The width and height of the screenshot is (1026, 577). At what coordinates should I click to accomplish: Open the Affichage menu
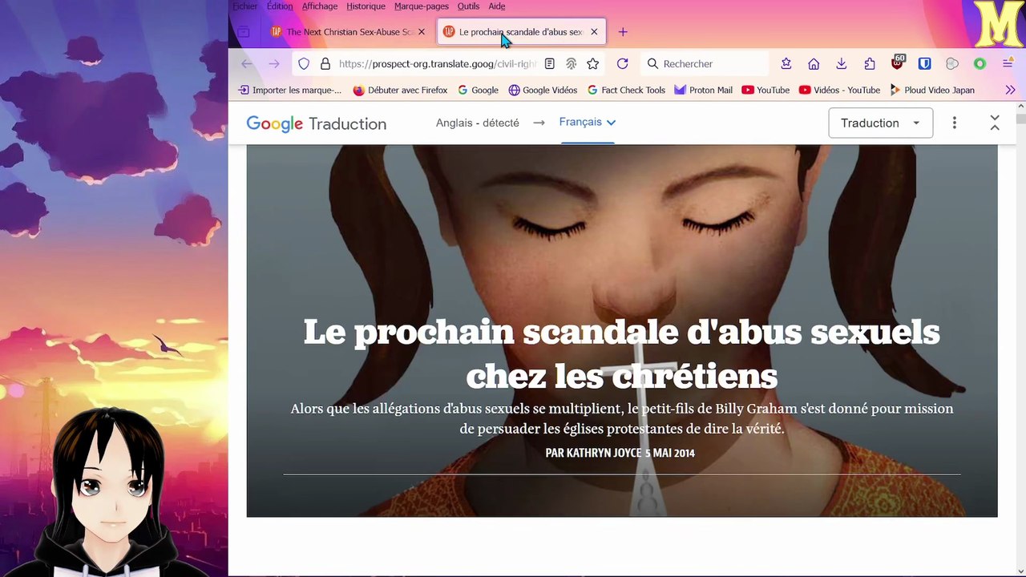click(320, 6)
